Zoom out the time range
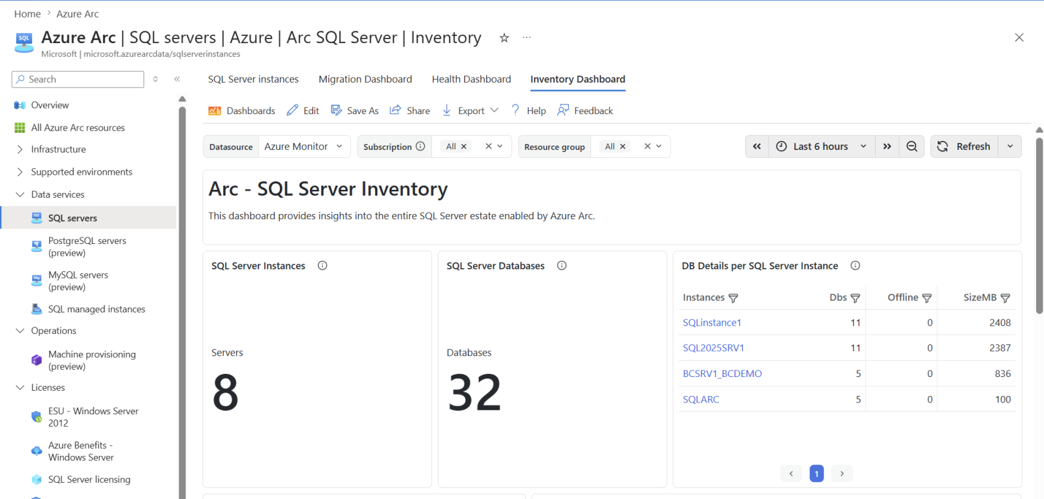Viewport: 1044px width, 499px height. pos(912,147)
